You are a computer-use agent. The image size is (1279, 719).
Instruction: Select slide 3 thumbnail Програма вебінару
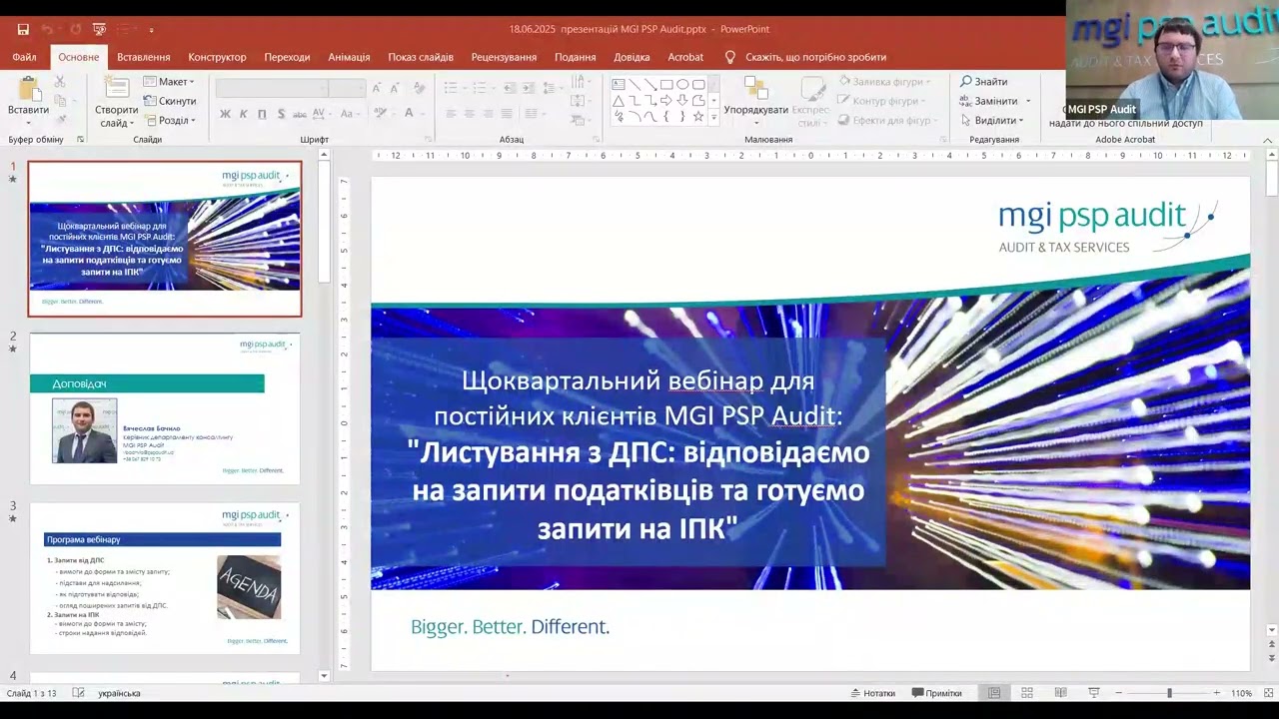click(x=165, y=579)
